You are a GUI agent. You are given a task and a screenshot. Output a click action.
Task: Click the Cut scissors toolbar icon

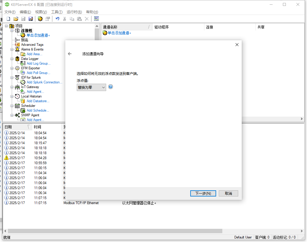[64, 19]
